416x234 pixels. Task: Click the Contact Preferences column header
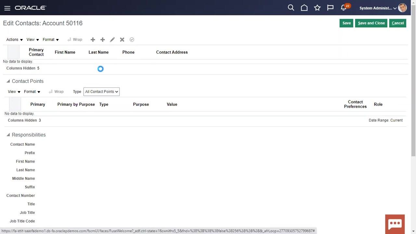pyautogui.click(x=355, y=104)
